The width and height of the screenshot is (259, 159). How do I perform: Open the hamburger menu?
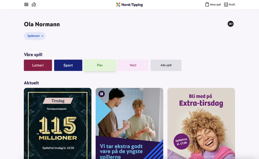[26, 4]
